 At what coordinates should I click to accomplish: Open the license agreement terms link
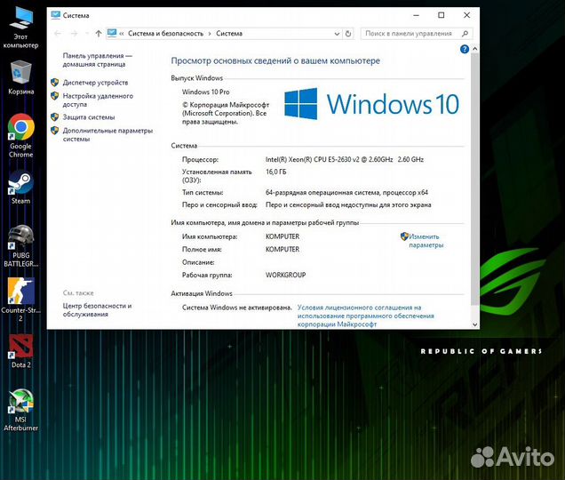click(365, 316)
